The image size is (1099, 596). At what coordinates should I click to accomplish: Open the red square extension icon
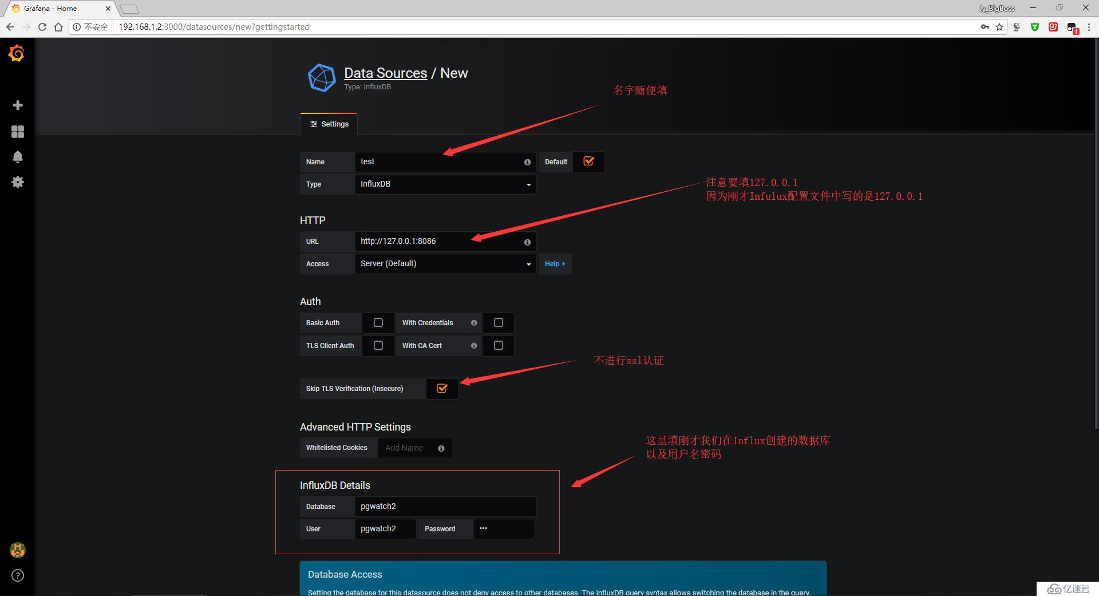tap(1053, 27)
